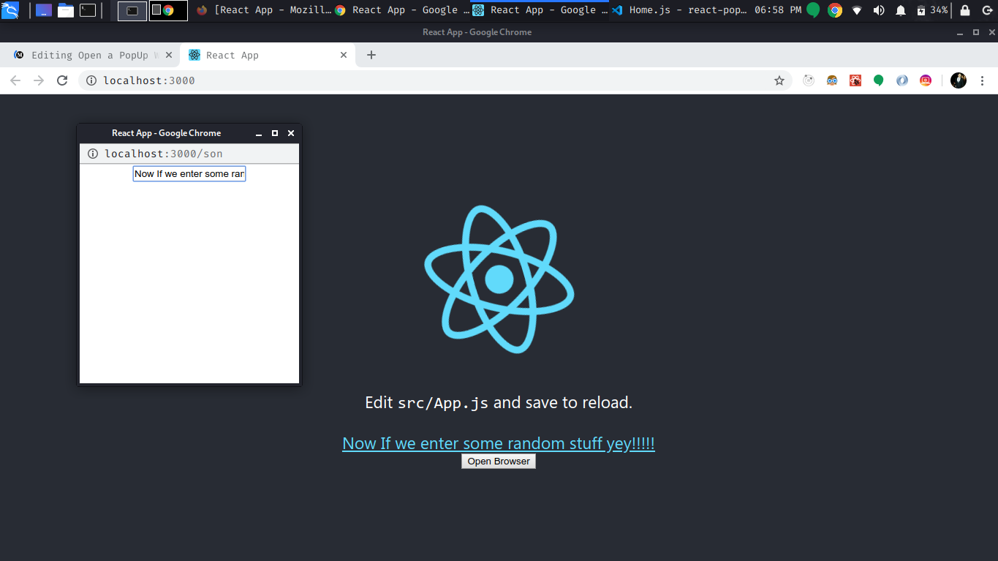Open the Chrome three-dot menu
The image size is (998, 561).
982,80
